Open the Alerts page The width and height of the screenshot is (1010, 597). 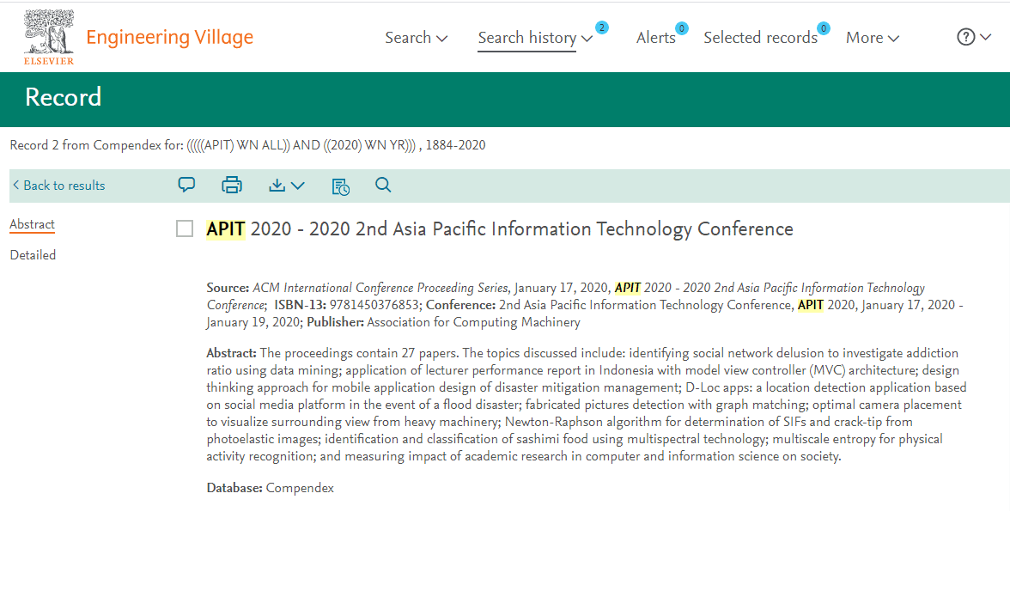[655, 38]
